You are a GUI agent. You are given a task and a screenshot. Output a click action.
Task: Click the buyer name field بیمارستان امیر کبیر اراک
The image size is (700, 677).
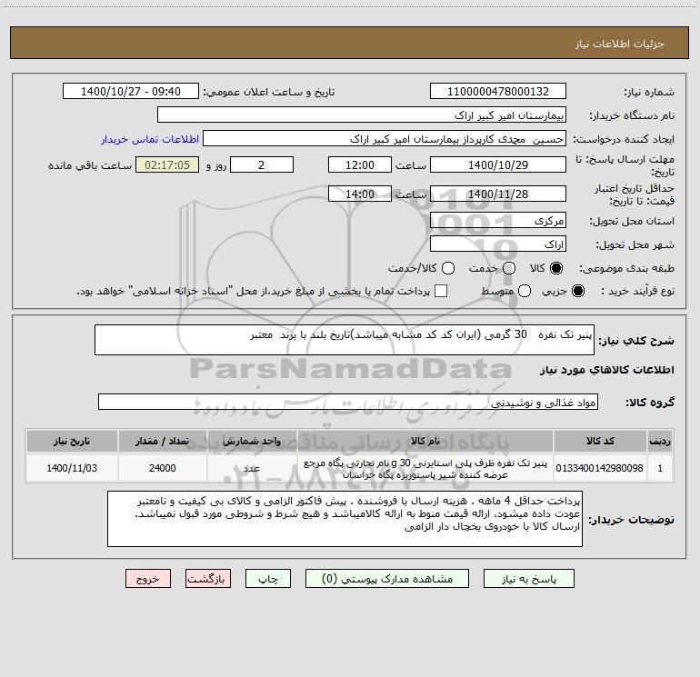tap(362, 115)
